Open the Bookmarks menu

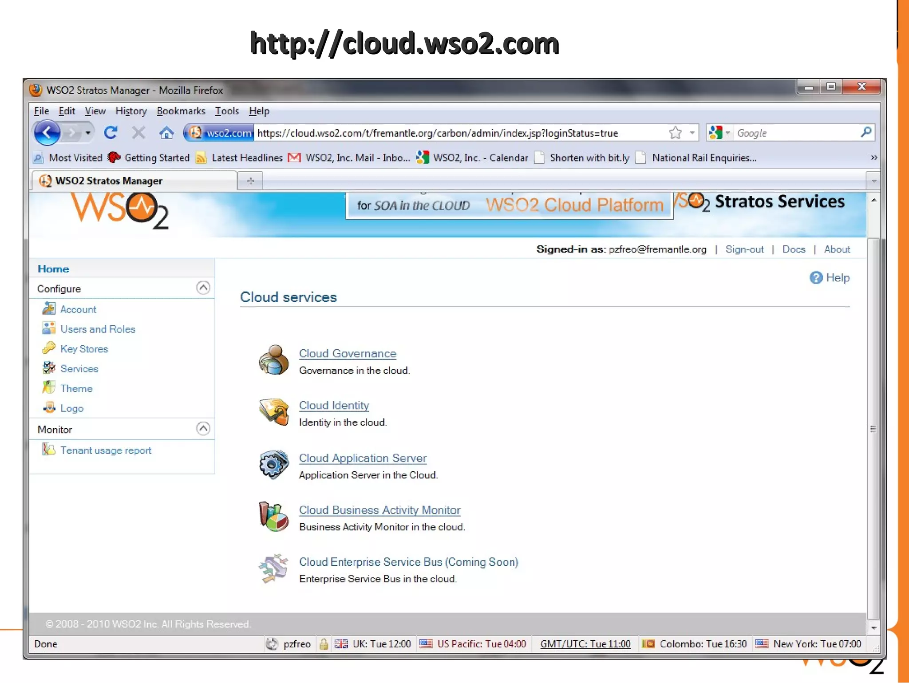click(x=181, y=111)
